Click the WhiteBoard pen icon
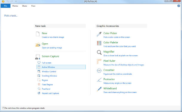Screen dimensions: 182x112 click(x=99, y=89)
